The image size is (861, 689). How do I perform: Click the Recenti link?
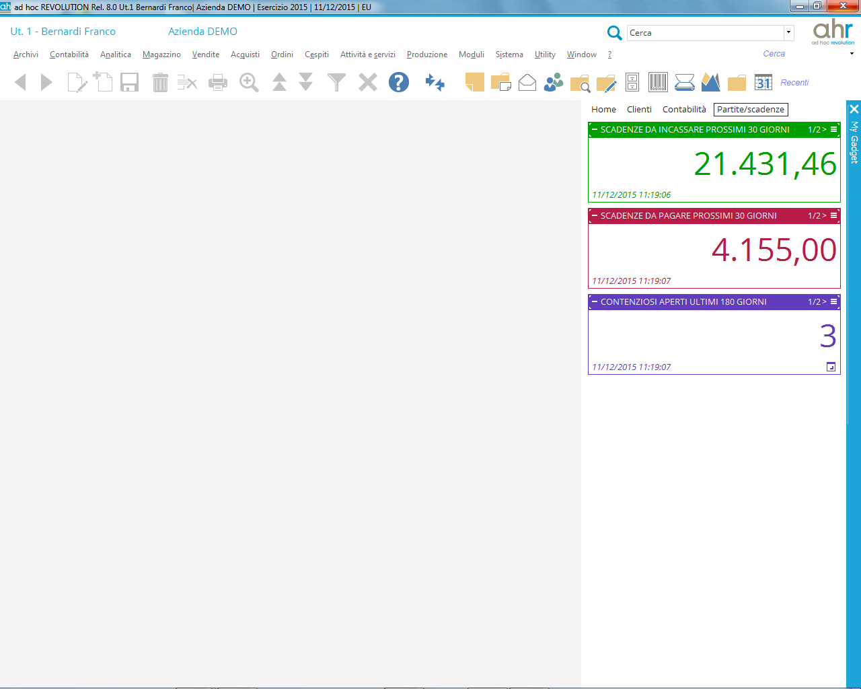tap(794, 83)
